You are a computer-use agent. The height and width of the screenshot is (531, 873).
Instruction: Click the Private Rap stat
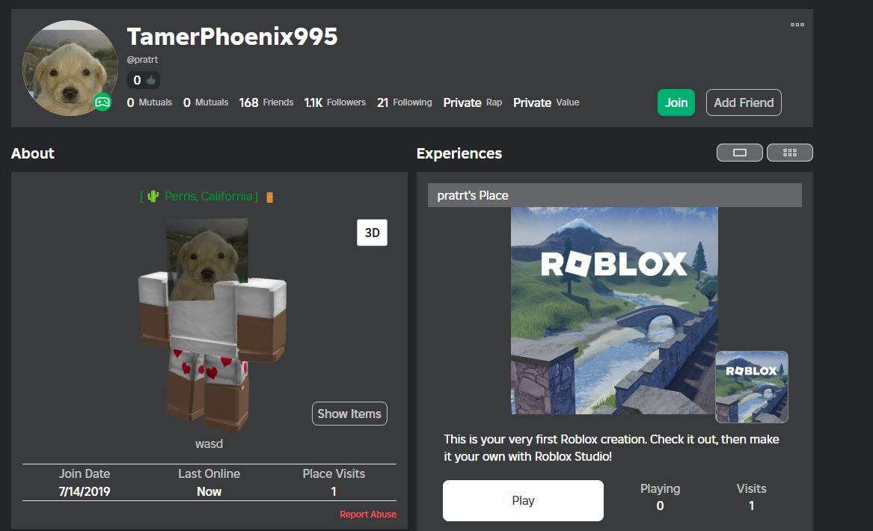[472, 102]
